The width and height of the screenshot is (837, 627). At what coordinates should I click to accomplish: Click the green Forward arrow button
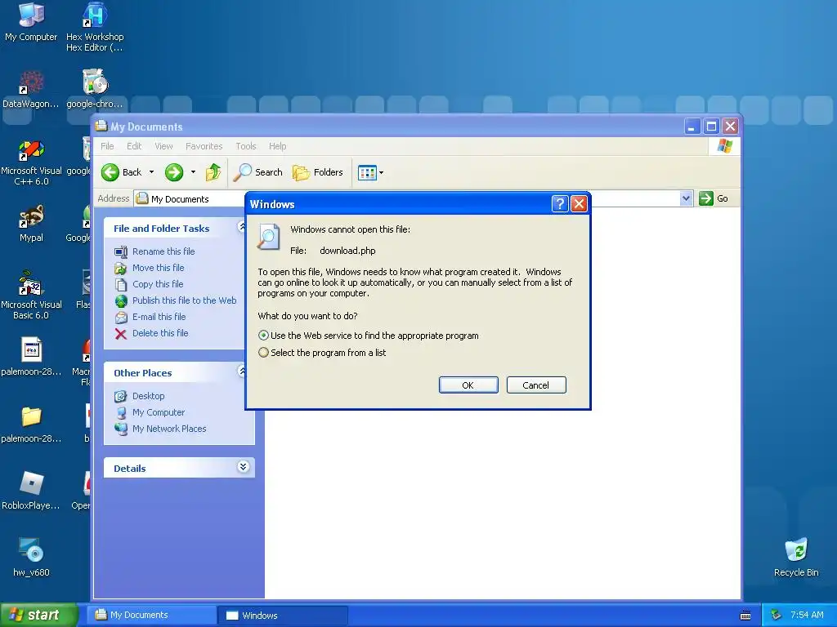coord(174,172)
